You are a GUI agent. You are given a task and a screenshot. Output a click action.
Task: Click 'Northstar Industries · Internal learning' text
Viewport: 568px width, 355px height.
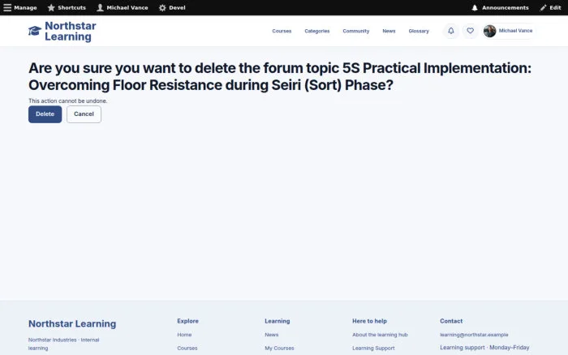64,344
